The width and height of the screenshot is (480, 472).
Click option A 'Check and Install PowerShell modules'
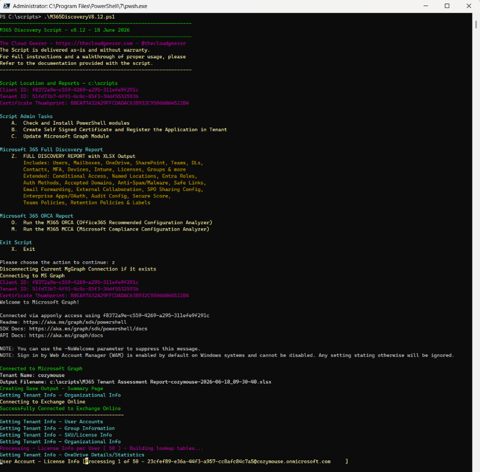(x=70, y=123)
